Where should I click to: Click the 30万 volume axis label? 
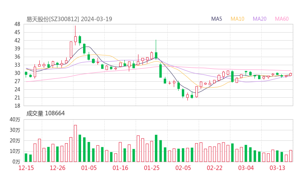pyautogui.click(x=15, y=130)
